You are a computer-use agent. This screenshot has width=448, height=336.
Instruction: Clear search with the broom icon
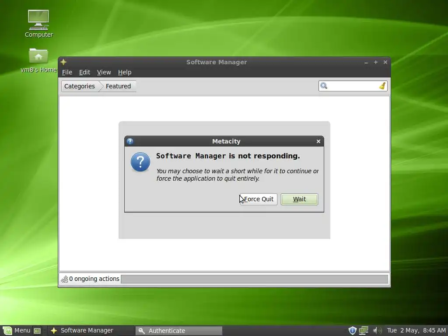coord(382,86)
